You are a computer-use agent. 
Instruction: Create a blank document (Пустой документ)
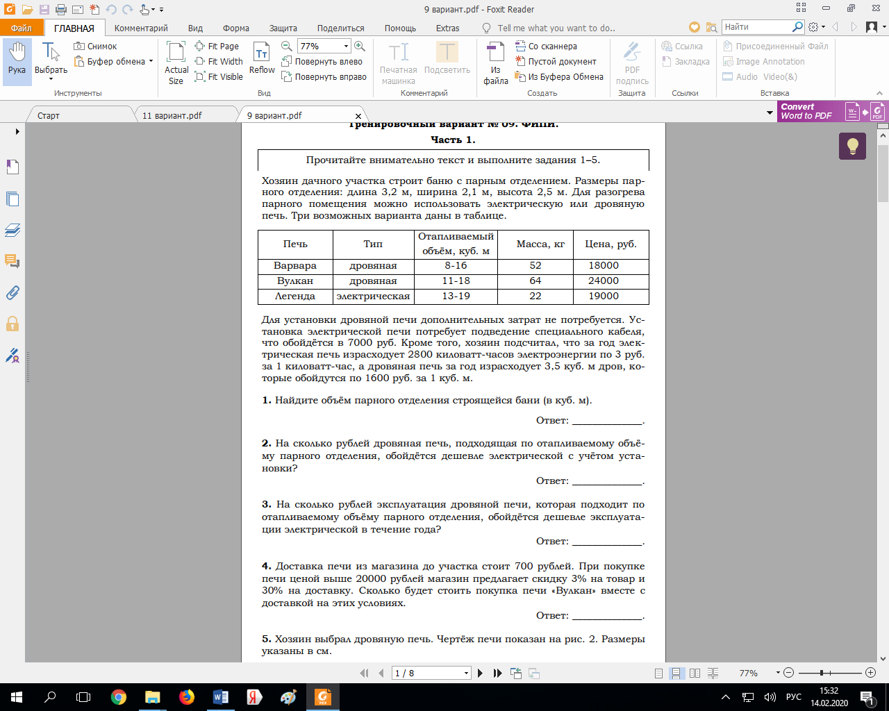click(556, 62)
